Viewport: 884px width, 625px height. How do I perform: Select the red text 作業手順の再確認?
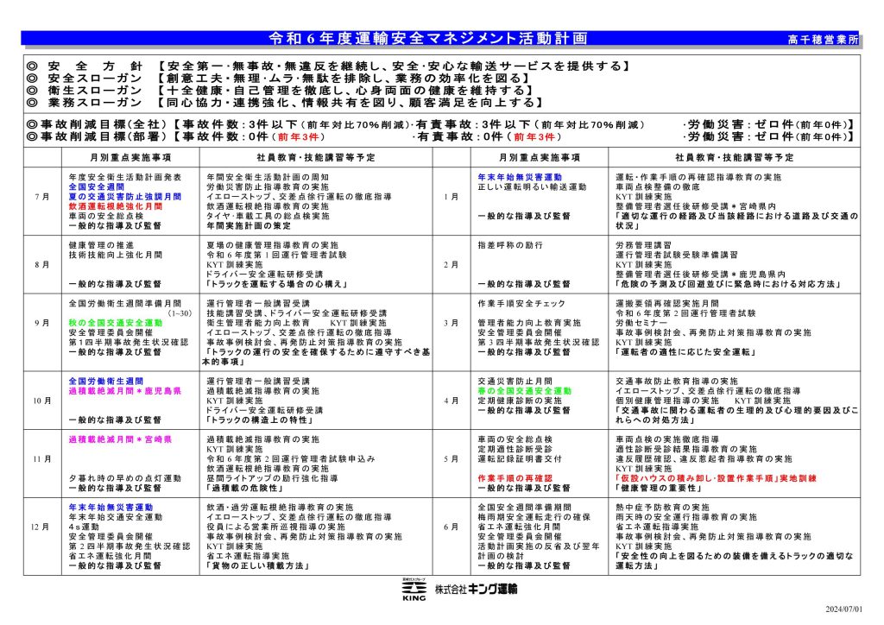point(515,478)
